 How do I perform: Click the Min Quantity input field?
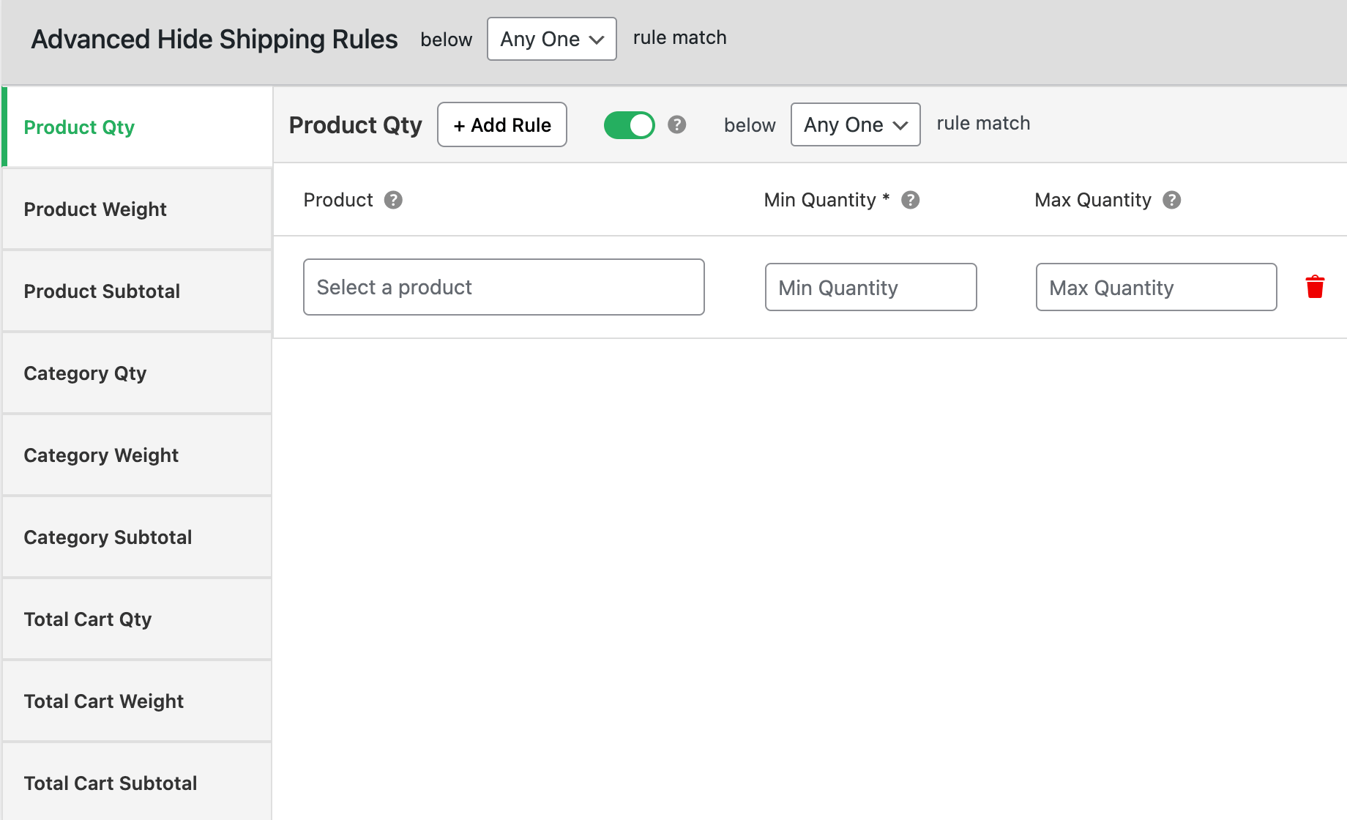[x=870, y=287]
